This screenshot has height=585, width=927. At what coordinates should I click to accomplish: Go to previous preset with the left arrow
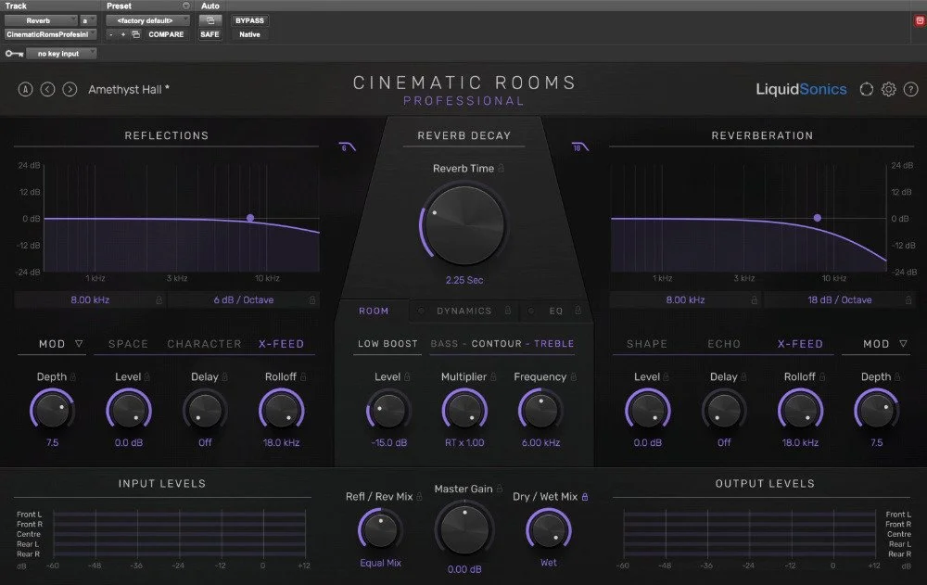[46, 89]
